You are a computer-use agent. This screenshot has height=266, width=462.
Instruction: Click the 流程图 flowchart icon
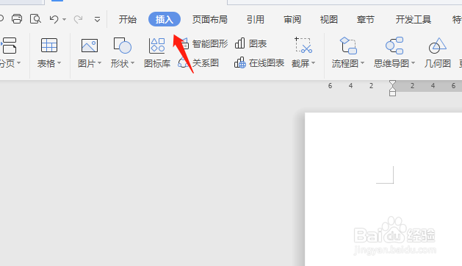(348, 45)
